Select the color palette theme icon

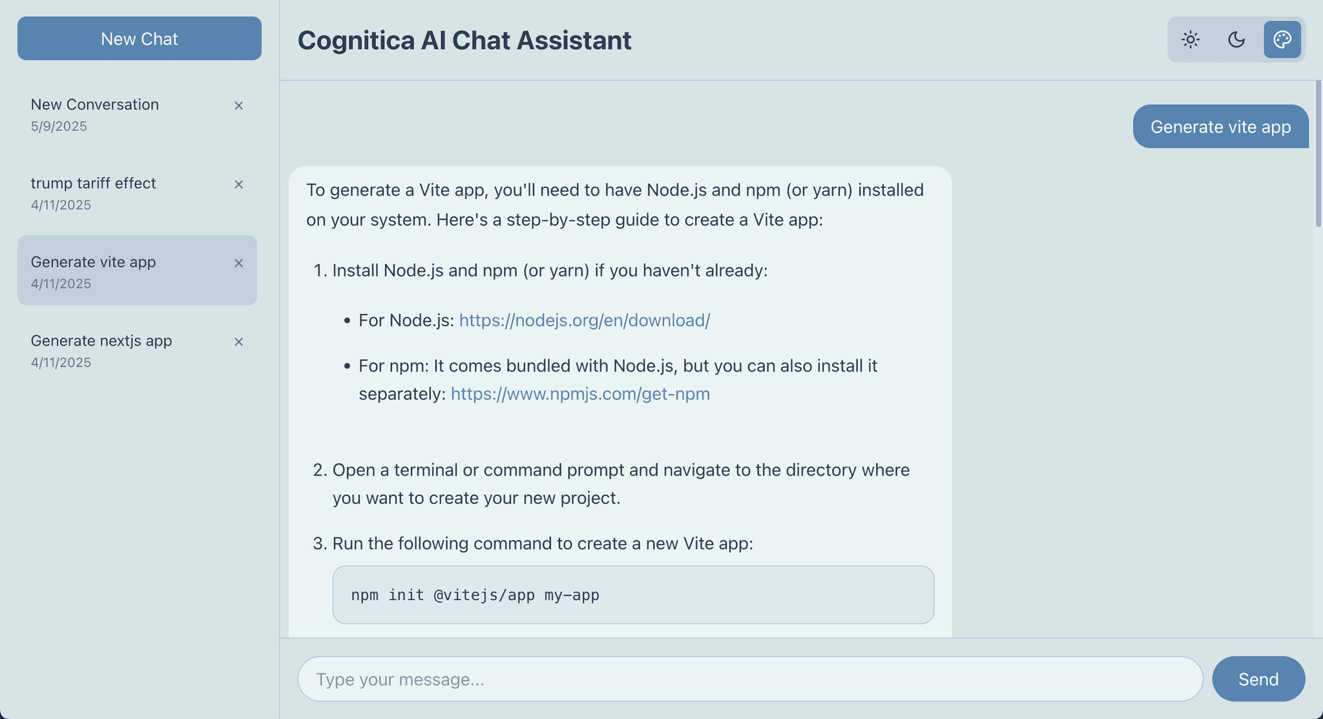[x=1282, y=39]
